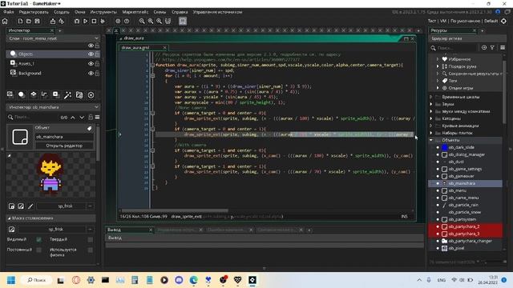The image size is (513, 288).
Task: Check the Постоянный checkbox
Action: [39, 250]
